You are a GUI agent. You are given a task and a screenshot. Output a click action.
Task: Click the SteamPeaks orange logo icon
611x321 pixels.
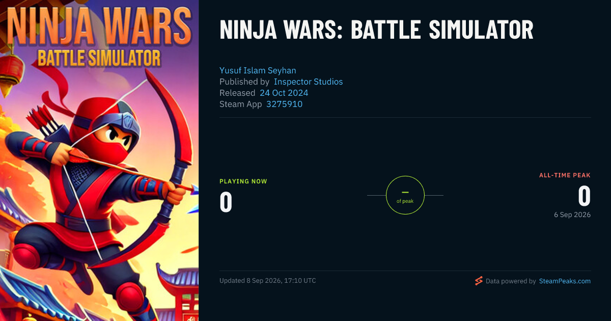point(479,281)
